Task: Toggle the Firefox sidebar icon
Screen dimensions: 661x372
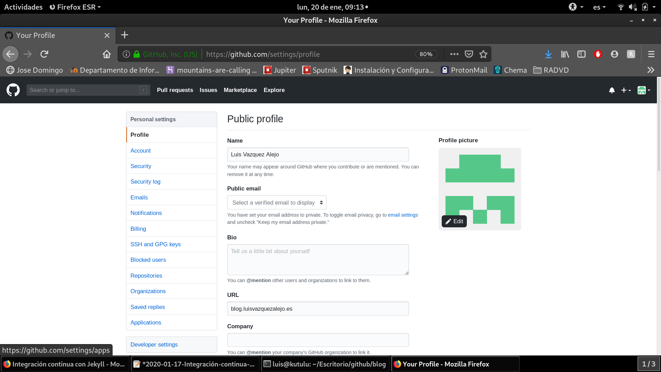Action: [x=581, y=54]
